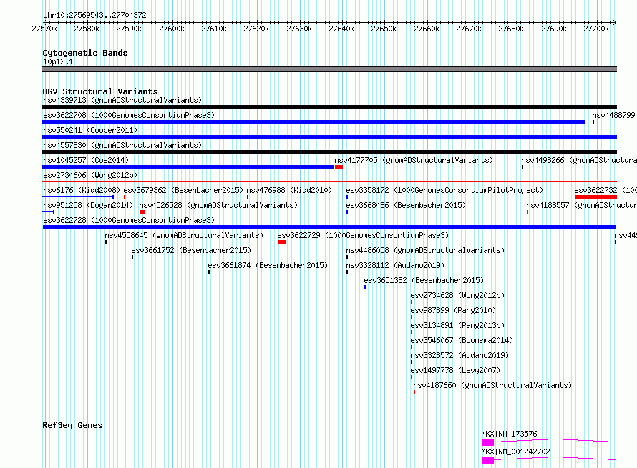The width and height of the screenshot is (637, 468).
Task: Click the nsv4339713 gnomAD variant label
Action: [122, 100]
